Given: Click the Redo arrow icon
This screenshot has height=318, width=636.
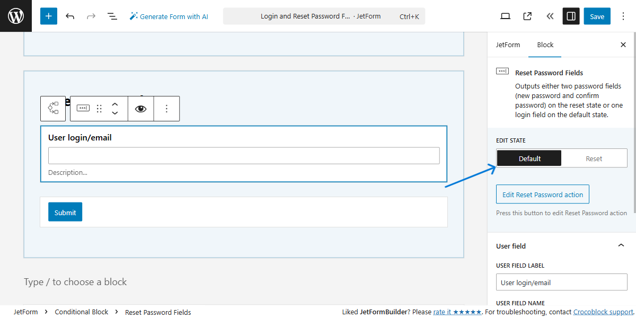Looking at the screenshot, I should point(91,16).
